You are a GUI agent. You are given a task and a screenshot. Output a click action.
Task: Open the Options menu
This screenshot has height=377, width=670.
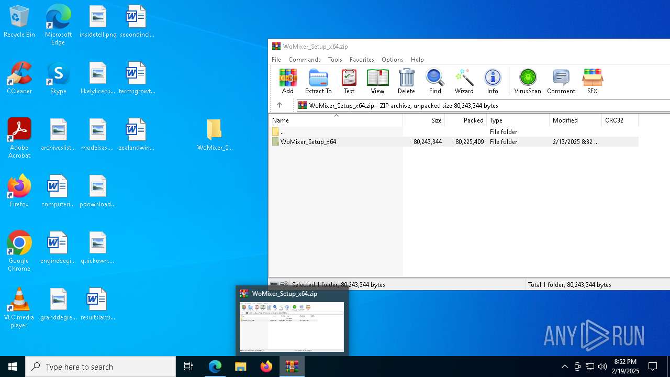point(393,60)
